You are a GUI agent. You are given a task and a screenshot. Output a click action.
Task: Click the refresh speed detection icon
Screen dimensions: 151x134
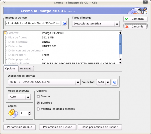115,82
